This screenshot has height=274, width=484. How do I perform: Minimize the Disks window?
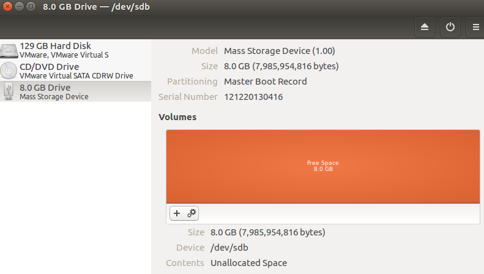[19, 6]
